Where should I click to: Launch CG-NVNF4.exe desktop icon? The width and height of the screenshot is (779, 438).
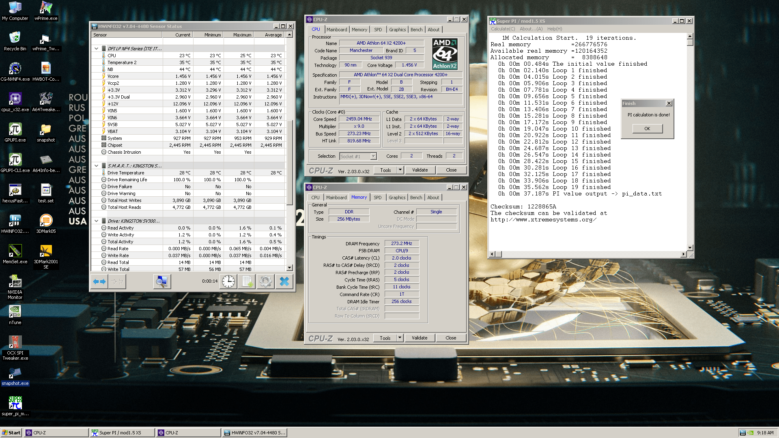[x=15, y=72]
